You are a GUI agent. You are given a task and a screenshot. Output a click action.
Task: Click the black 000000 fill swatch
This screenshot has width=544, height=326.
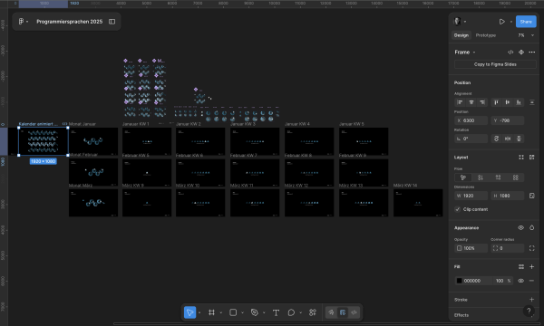point(459,281)
